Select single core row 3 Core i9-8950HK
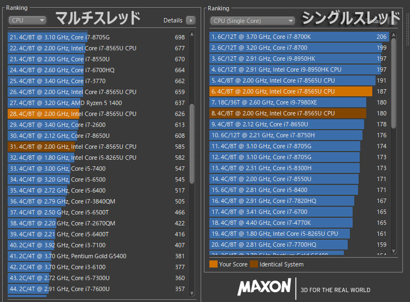Screen dimensions: 410x302 pyautogui.click(x=299, y=59)
